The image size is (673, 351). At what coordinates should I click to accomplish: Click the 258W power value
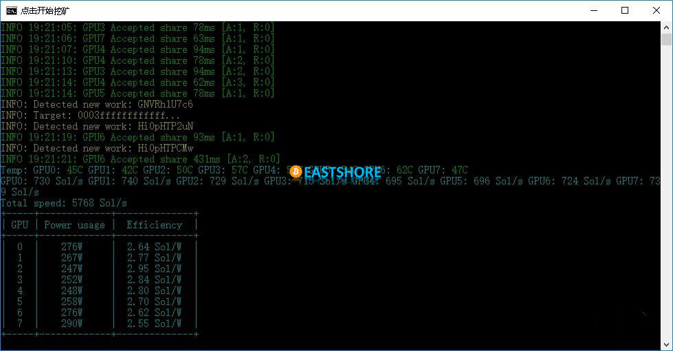point(71,302)
